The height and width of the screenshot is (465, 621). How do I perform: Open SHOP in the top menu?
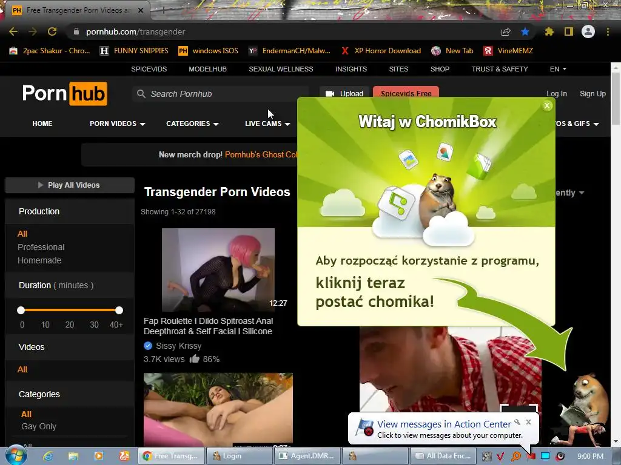[x=440, y=69]
